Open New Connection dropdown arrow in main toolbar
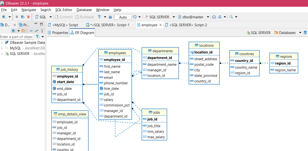 point(10,17)
